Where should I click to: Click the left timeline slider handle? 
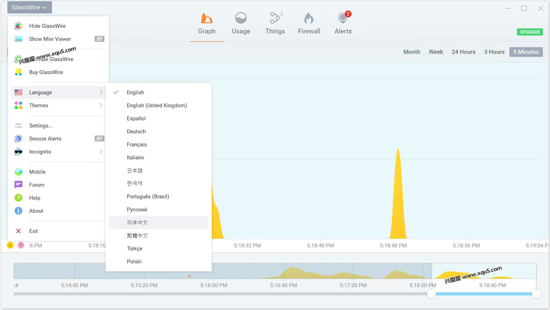point(432,294)
